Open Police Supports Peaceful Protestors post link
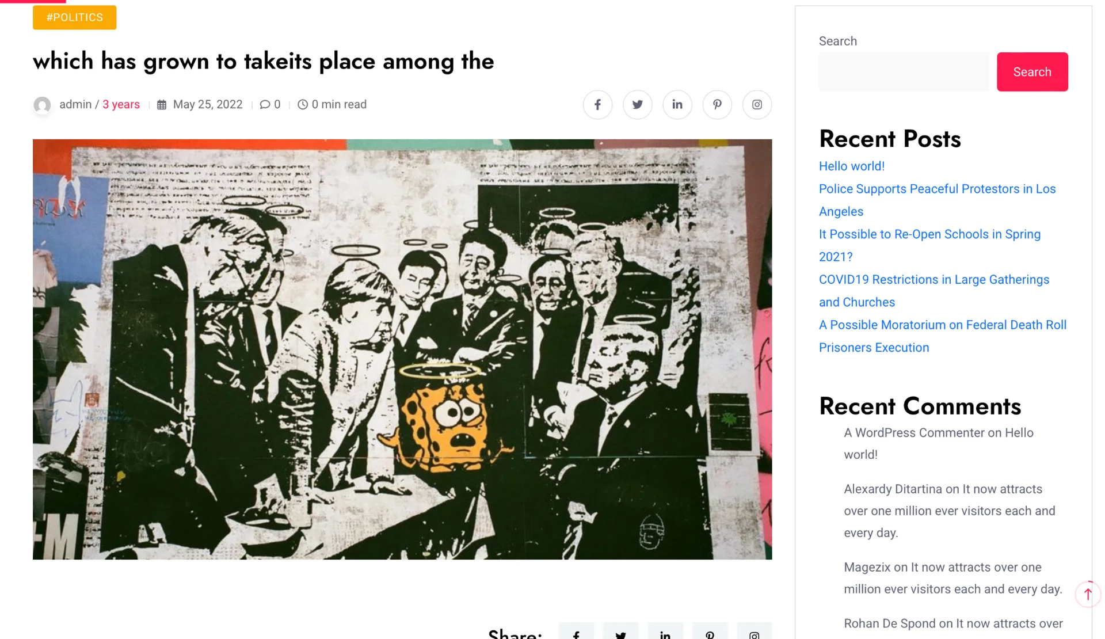 (936, 189)
